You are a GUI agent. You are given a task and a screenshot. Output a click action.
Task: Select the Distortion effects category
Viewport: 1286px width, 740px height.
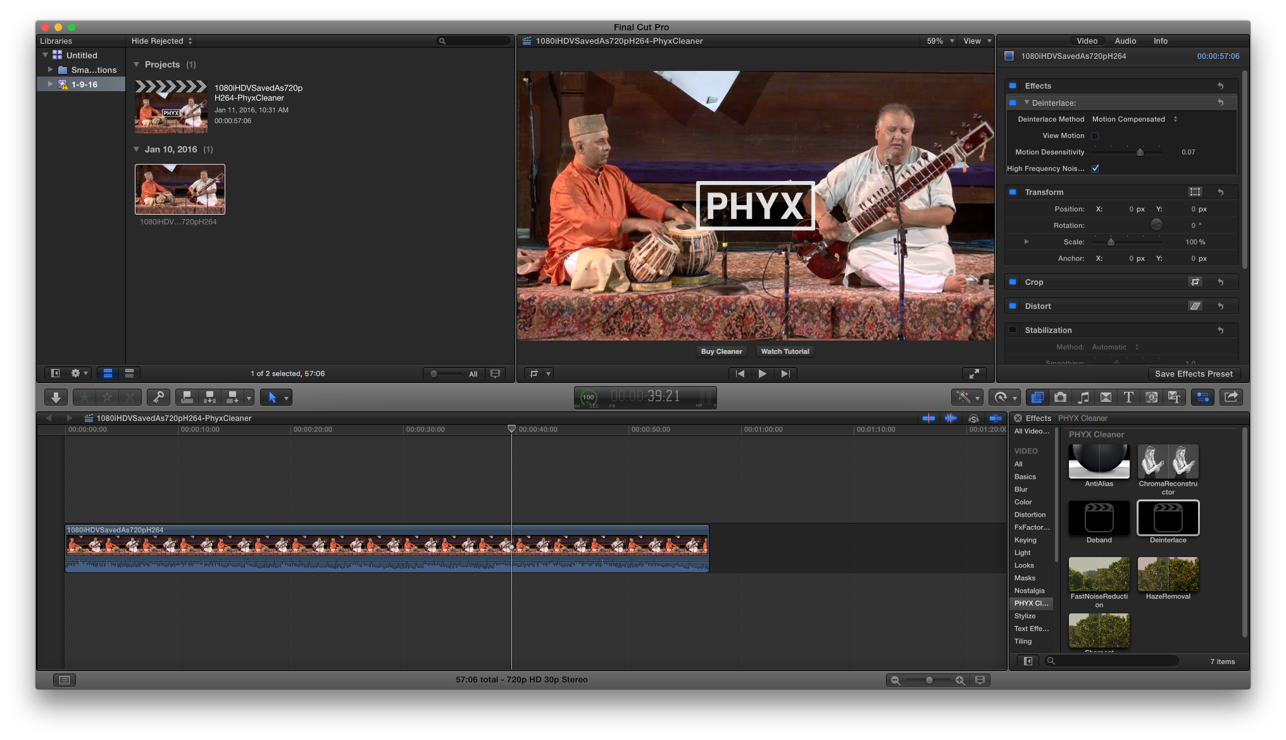point(1030,515)
